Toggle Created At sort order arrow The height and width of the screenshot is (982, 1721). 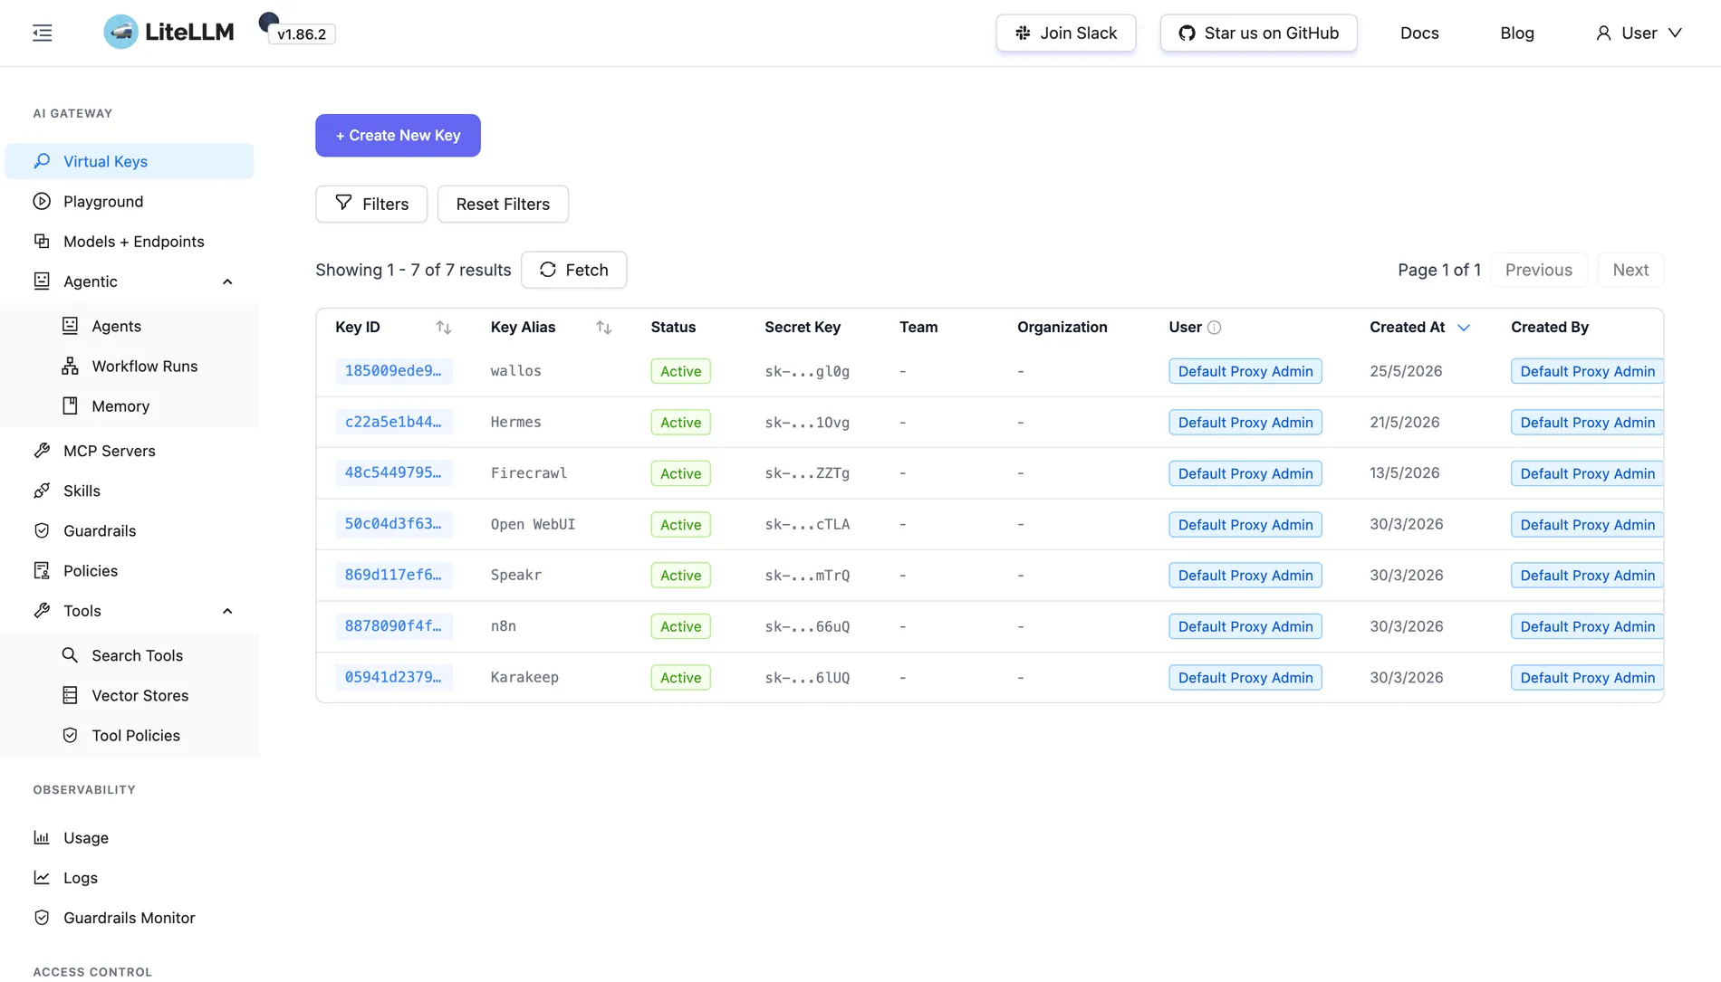pyautogui.click(x=1464, y=328)
